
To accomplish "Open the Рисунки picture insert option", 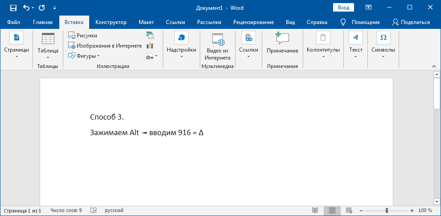I will click(x=82, y=35).
